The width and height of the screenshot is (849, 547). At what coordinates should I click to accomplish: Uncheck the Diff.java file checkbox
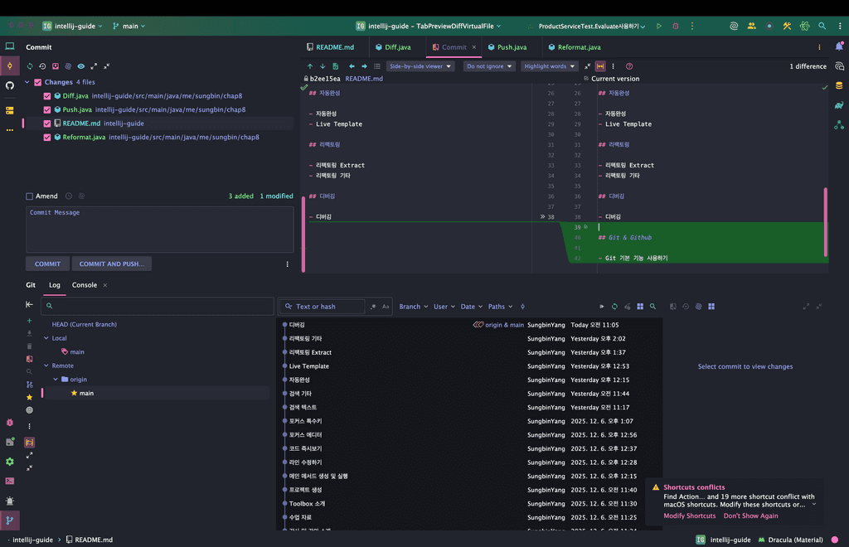[x=47, y=96]
